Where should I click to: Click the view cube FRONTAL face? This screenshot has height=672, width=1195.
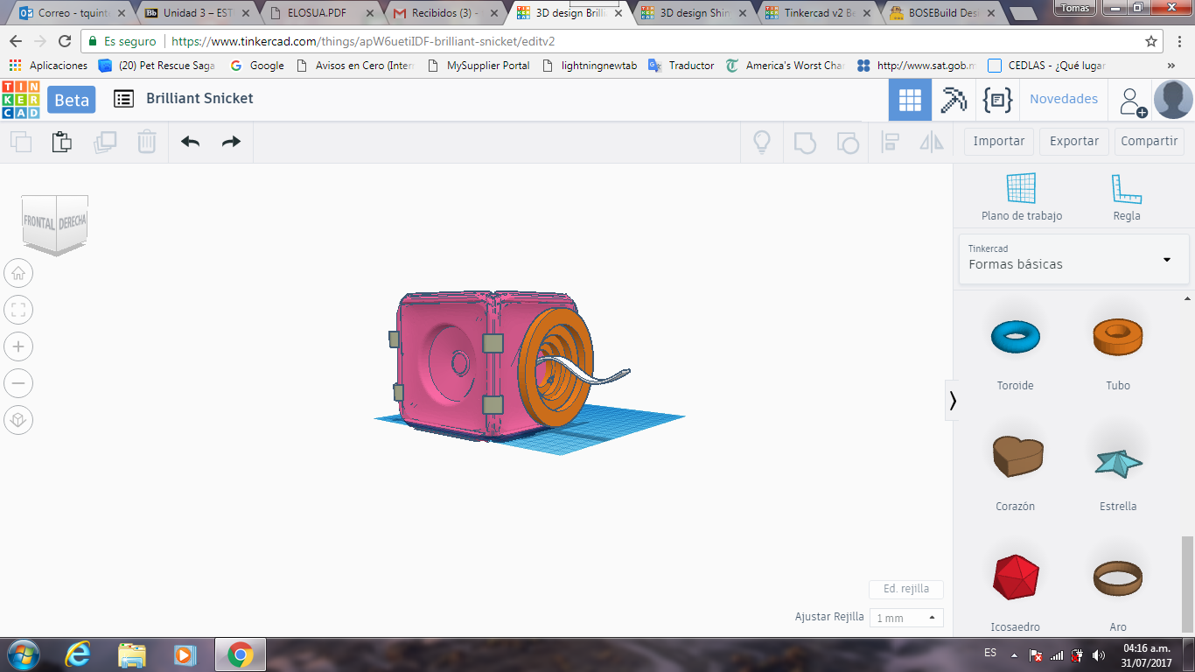pos(39,223)
